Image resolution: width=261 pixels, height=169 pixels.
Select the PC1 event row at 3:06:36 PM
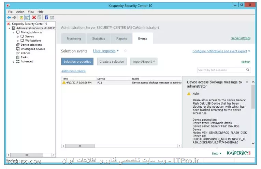coord(121,82)
